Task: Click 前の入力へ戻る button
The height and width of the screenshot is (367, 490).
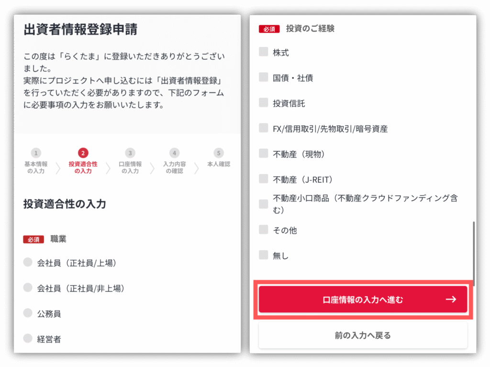Action: tap(363, 335)
